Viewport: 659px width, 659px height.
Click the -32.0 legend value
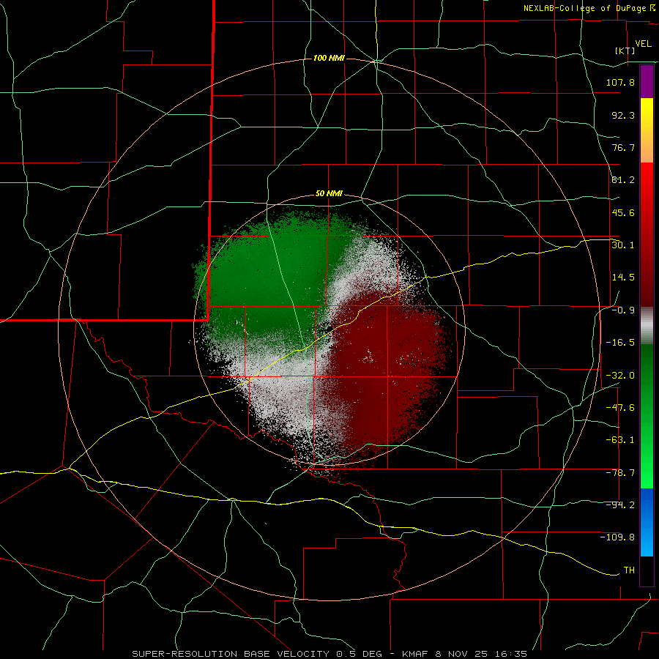(x=620, y=376)
